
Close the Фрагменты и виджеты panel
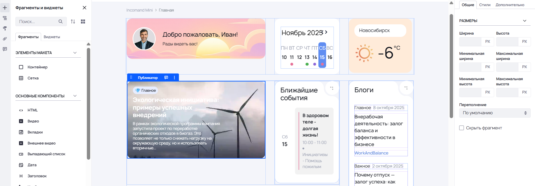click(85, 8)
